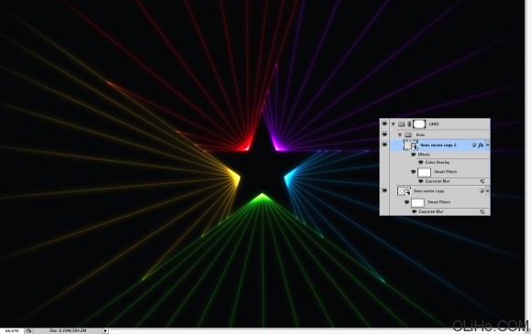Select lines vector copy 2 smart object thumbnail
The height and width of the screenshot is (334, 531).
[410, 145]
